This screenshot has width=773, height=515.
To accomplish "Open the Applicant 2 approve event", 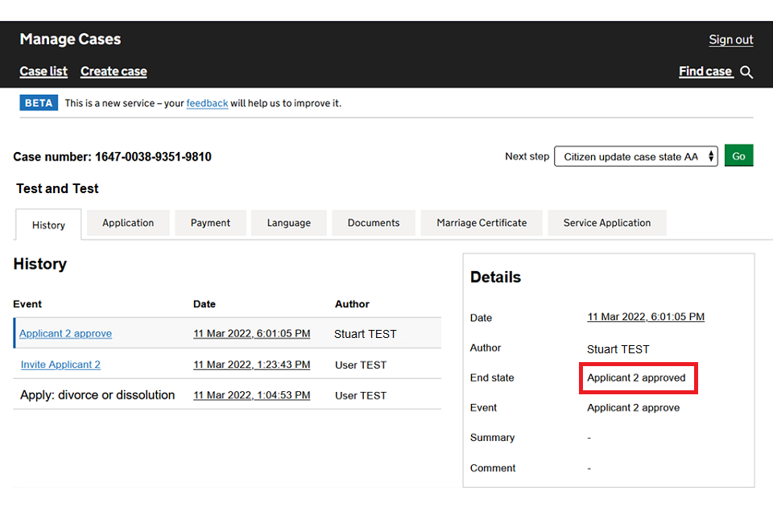I will [x=65, y=334].
